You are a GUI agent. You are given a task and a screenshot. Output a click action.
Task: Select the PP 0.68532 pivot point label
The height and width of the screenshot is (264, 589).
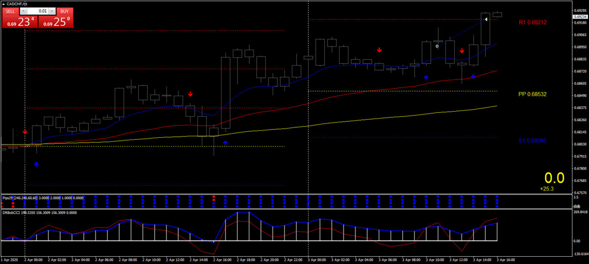[532, 94]
